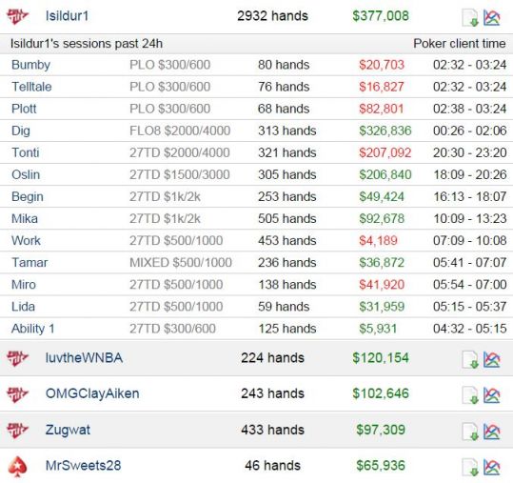Open the Bumby table session link
This screenshot has height=483, width=513.
30,65
